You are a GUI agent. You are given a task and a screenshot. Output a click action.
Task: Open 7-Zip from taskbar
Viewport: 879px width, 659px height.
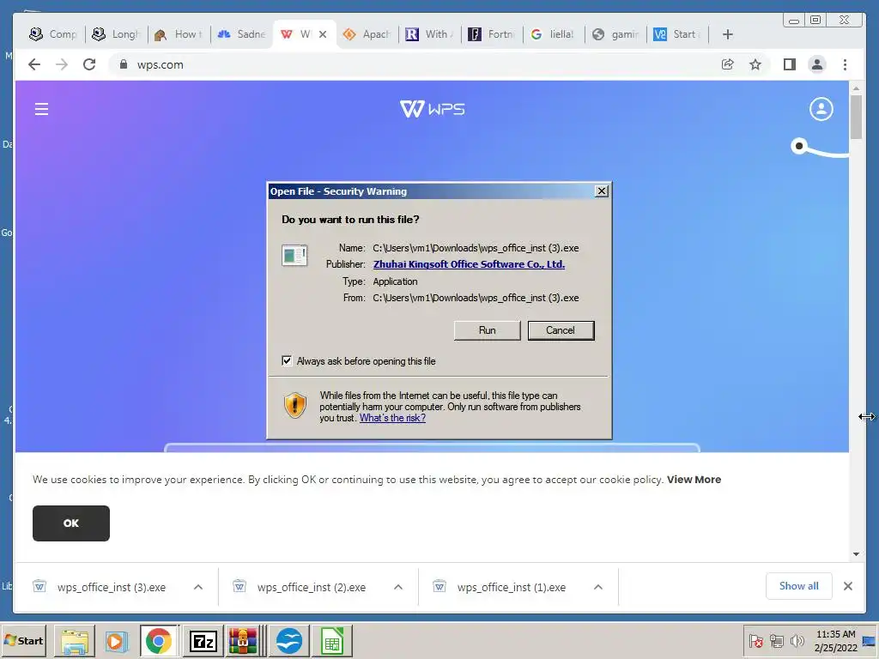(x=203, y=641)
